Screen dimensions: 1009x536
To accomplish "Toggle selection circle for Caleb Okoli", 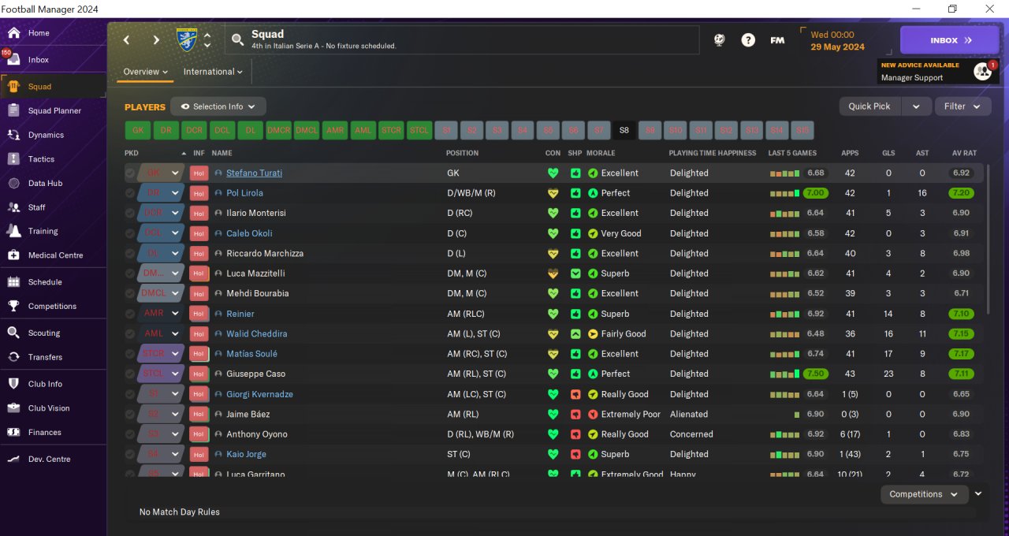I will [130, 233].
